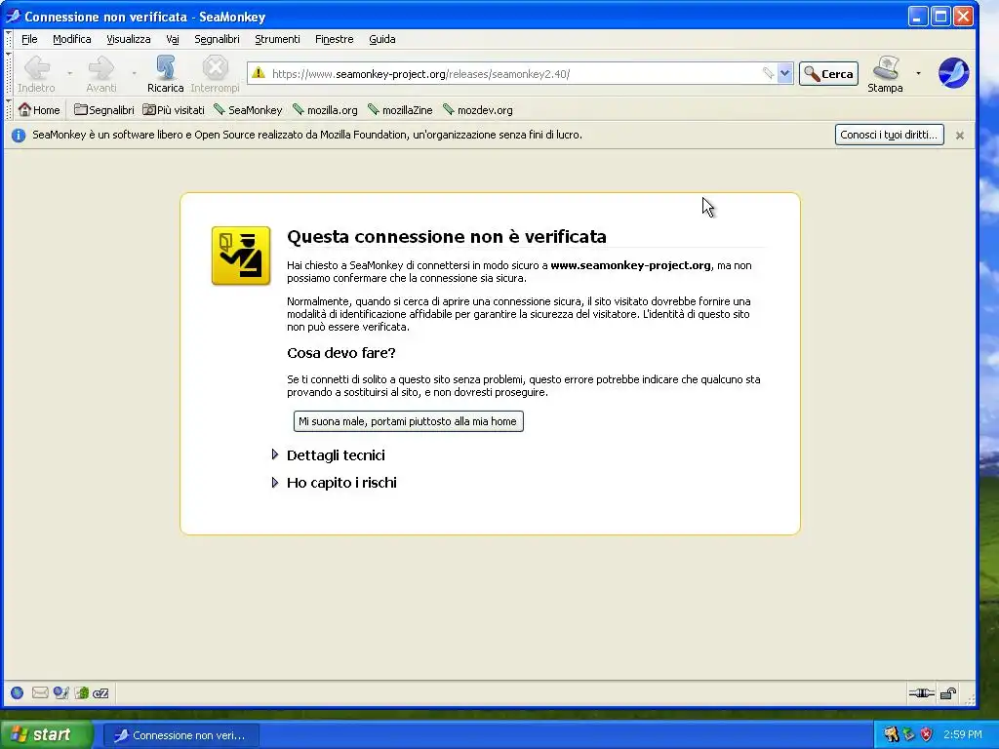Image resolution: width=999 pixels, height=749 pixels.
Task: Click the tag icon in the URL field
Action: coord(768,73)
